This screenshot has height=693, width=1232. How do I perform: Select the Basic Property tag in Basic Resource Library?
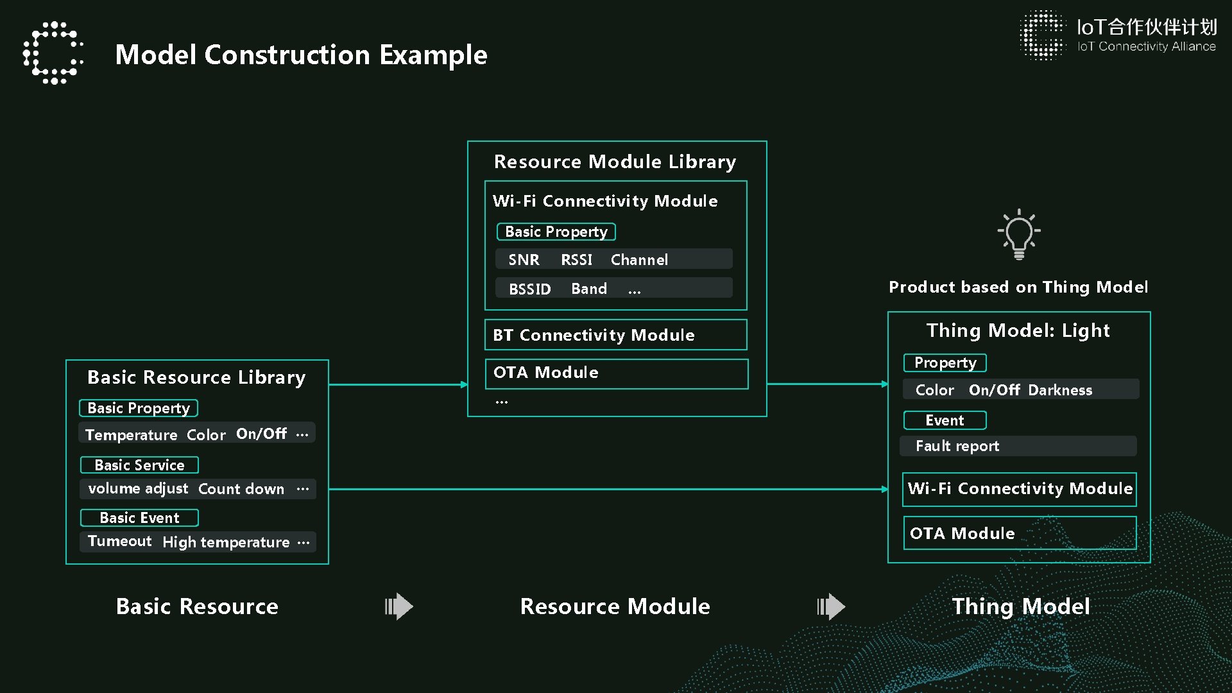139,408
